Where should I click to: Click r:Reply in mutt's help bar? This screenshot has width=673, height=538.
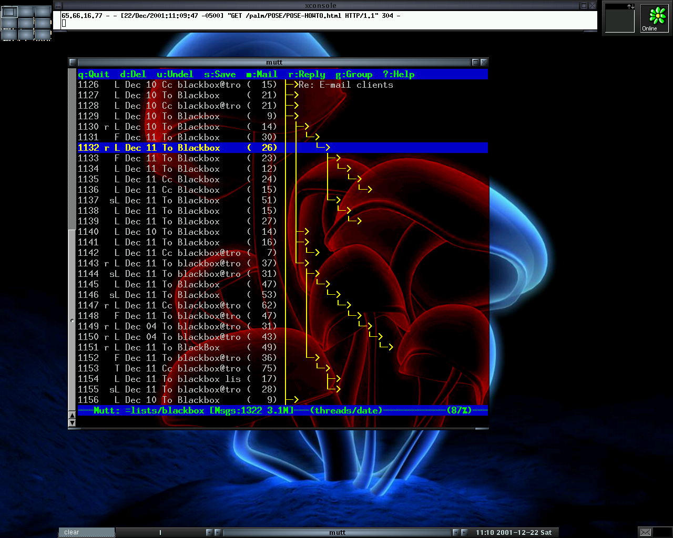point(306,74)
